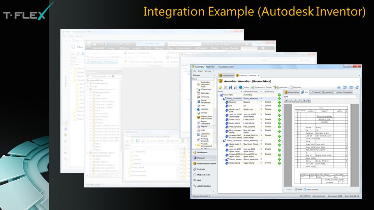
Task: Select Working Schedule in Storage
Action: 203,140
